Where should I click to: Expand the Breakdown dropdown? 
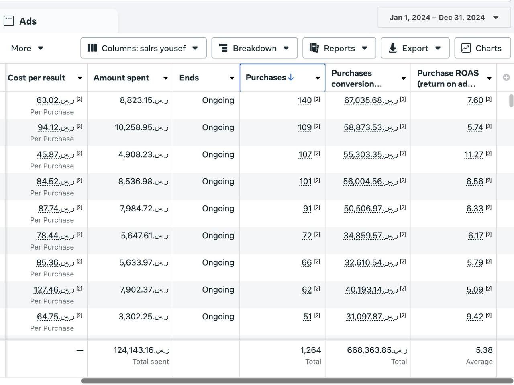pyautogui.click(x=254, y=48)
